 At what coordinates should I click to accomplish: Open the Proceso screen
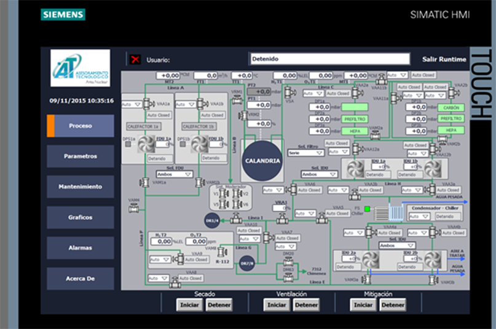click(81, 126)
